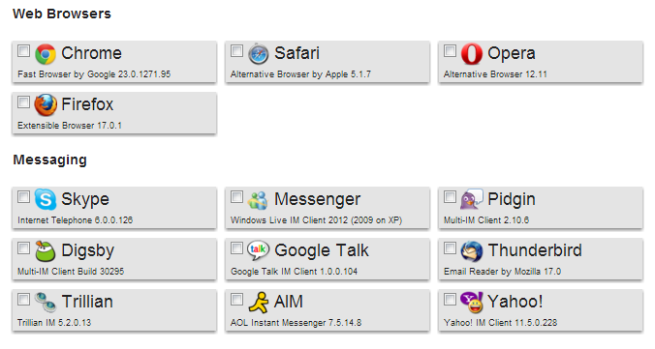Click the Google Talk title label
The height and width of the screenshot is (349, 655).
point(322,250)
